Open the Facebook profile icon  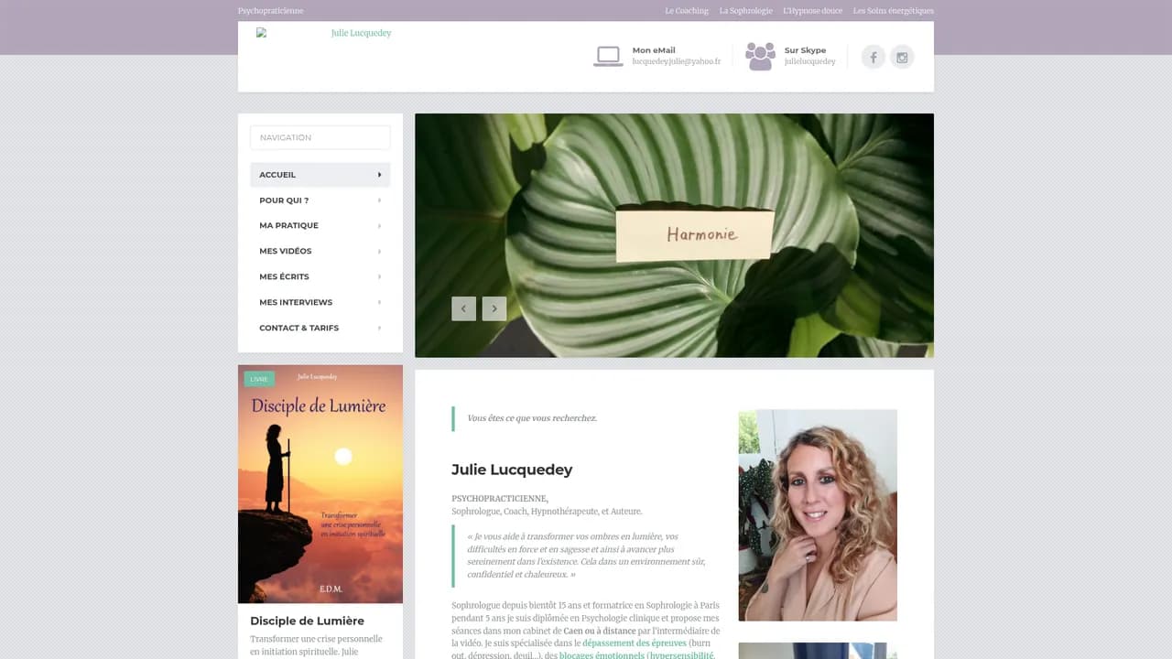pyautogui.click(x=874, y=58)
